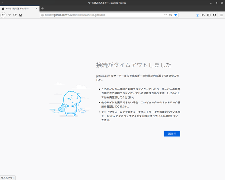
Task: Close the ページ読み込みエラー tab
Action: click(x=36, y=9)
